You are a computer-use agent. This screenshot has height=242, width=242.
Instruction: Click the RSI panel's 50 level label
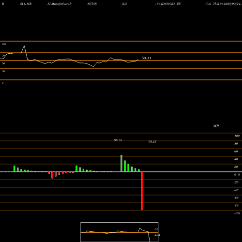click(x=3, y=63)
